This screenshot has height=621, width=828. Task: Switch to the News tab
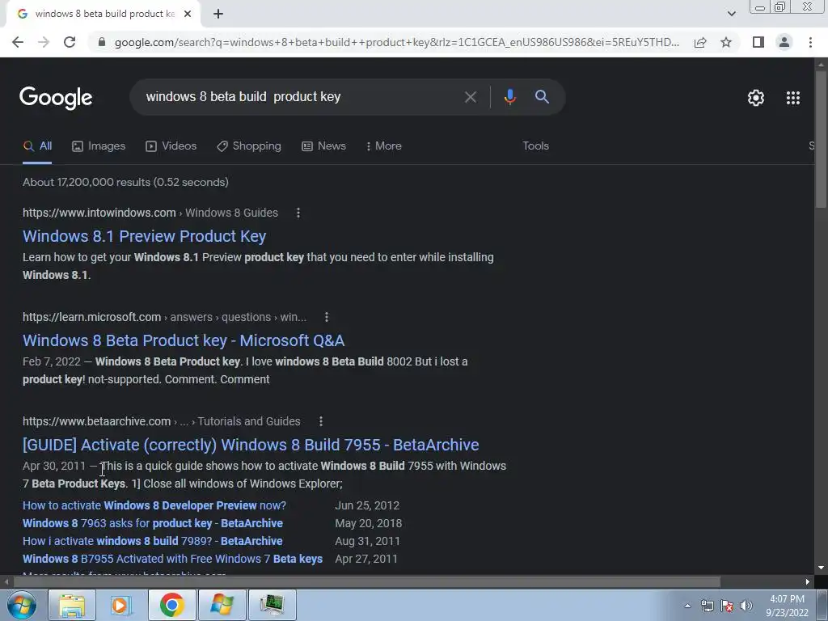[323, 146]
